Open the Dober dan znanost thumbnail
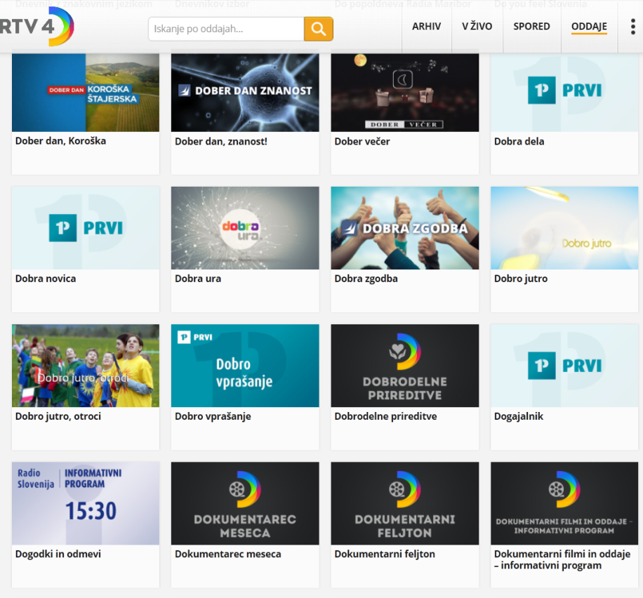Screen dimensions: 643x598 [x=245, y=92]
